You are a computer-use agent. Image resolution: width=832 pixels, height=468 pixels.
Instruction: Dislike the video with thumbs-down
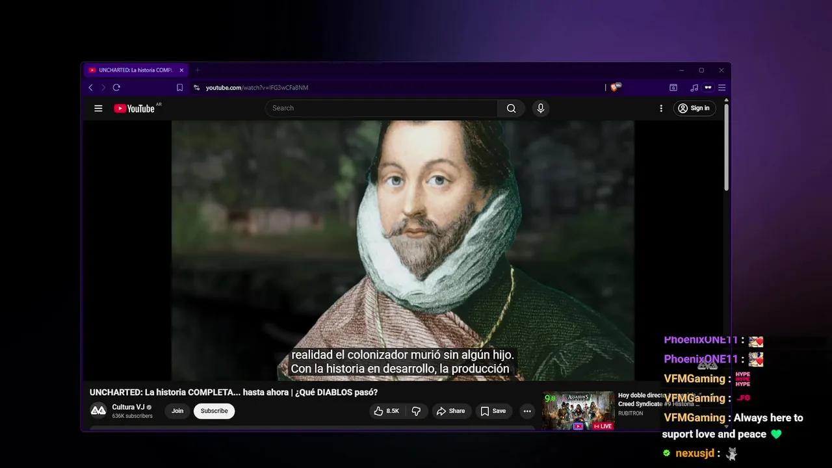(417, 411)
